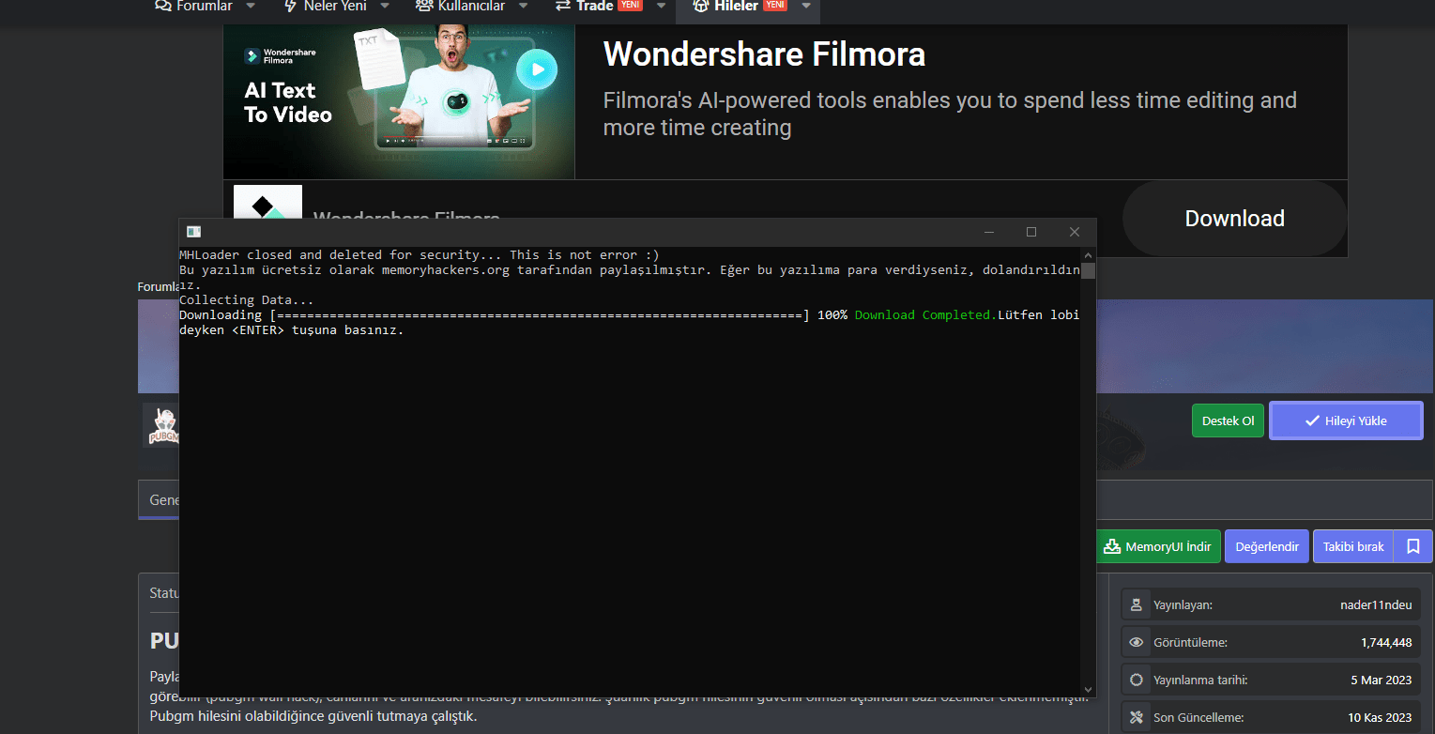Expand the dropdown arrow next to Neler Yeni

[385, 6]
